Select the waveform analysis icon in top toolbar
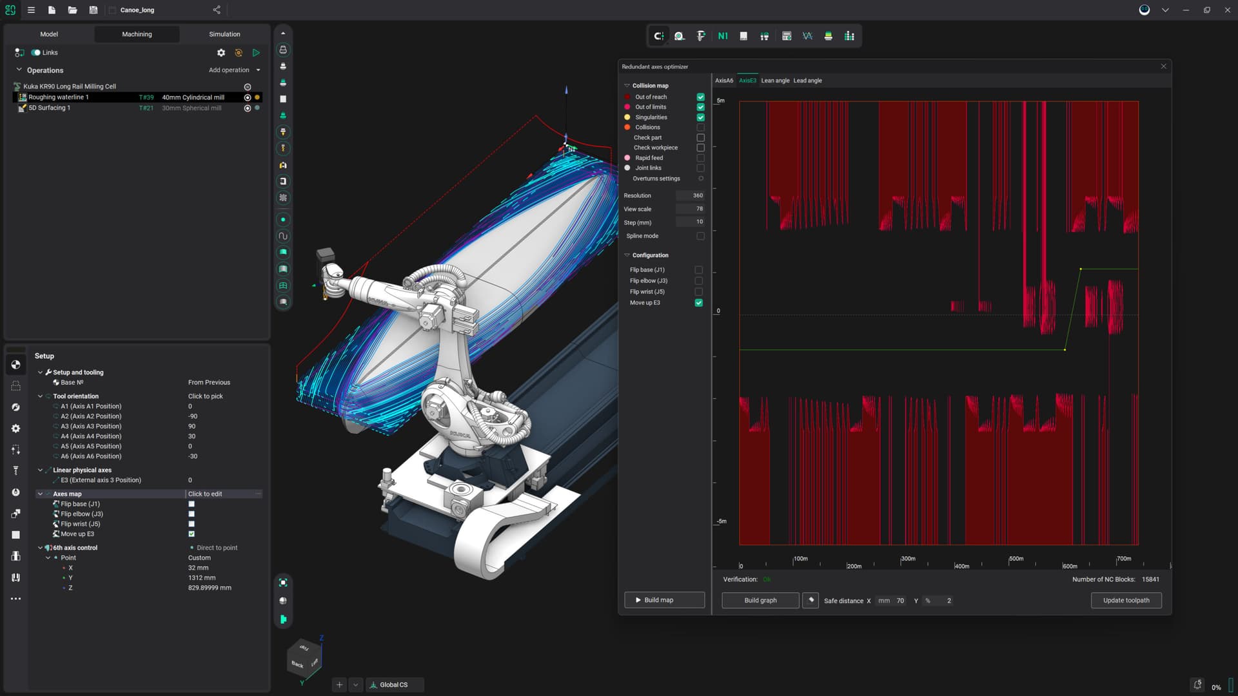The width and height of the screenshot is (1238, 696). (807, 36)
